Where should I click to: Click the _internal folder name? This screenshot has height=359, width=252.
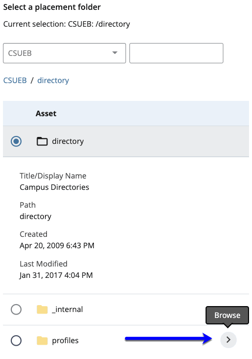(x=67, y=310)
